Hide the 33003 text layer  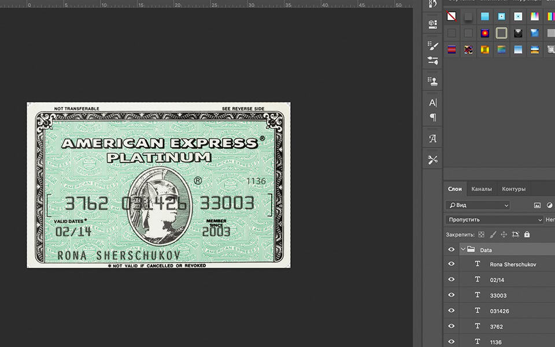pos(452,296)
